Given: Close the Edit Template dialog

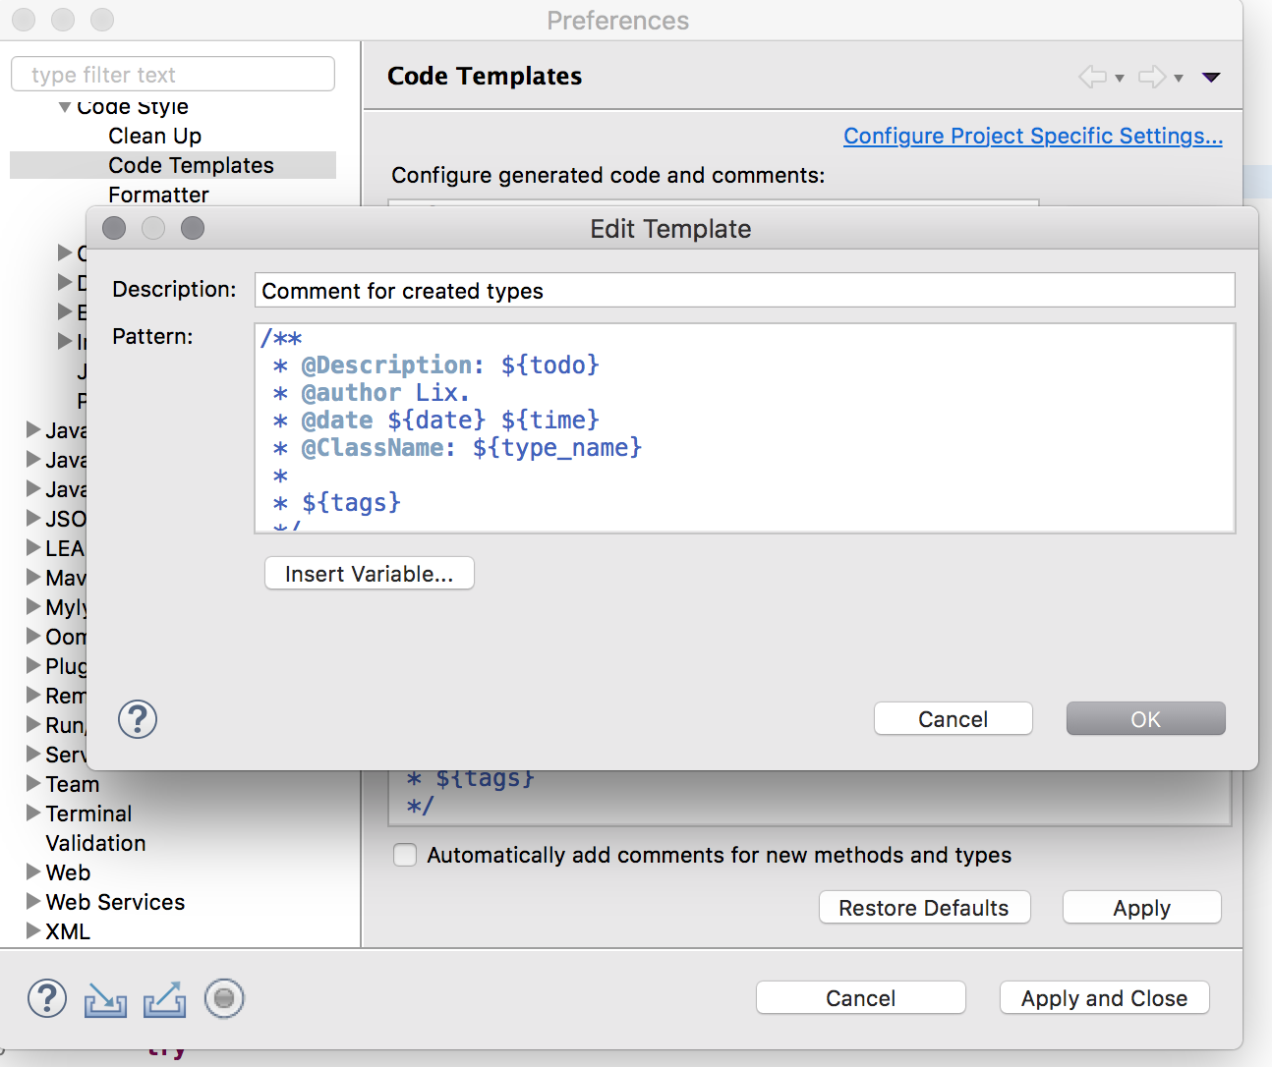Looking at the screenshot, I should [x=114, y=228].
